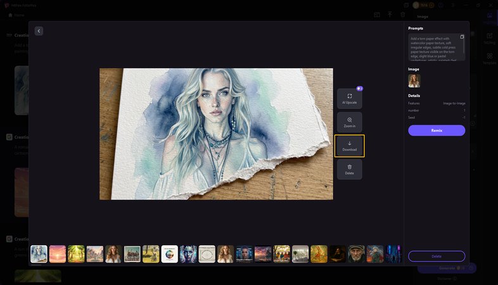
Task: Select the dark candlelit portrait thumbnail
Action: [338, 254]
